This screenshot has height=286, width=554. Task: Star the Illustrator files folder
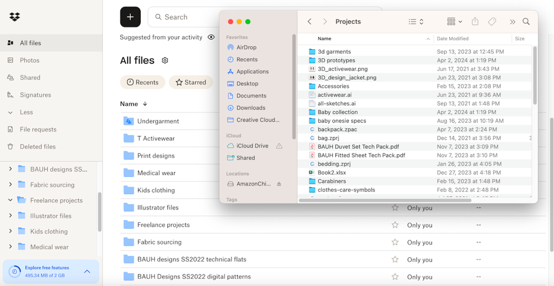point(395,208)
